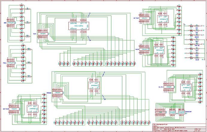The height and width of the screenshot is (132, 207).
Task: Click the MAP label text
Action: 5,23
